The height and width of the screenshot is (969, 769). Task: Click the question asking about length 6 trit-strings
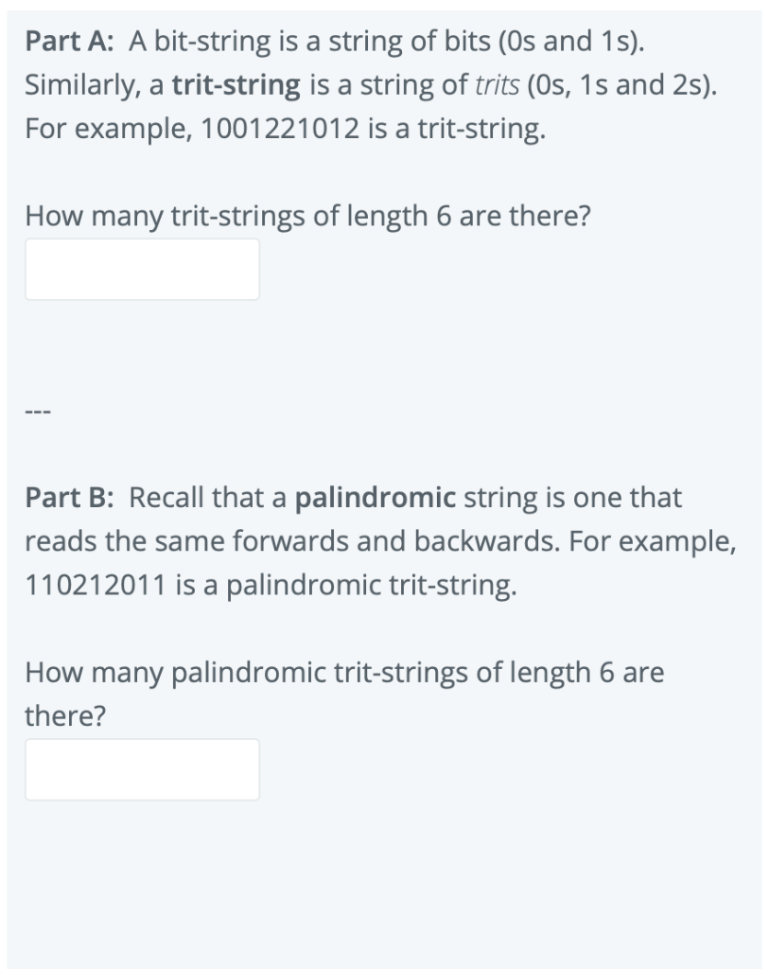(x=308, y=216)
